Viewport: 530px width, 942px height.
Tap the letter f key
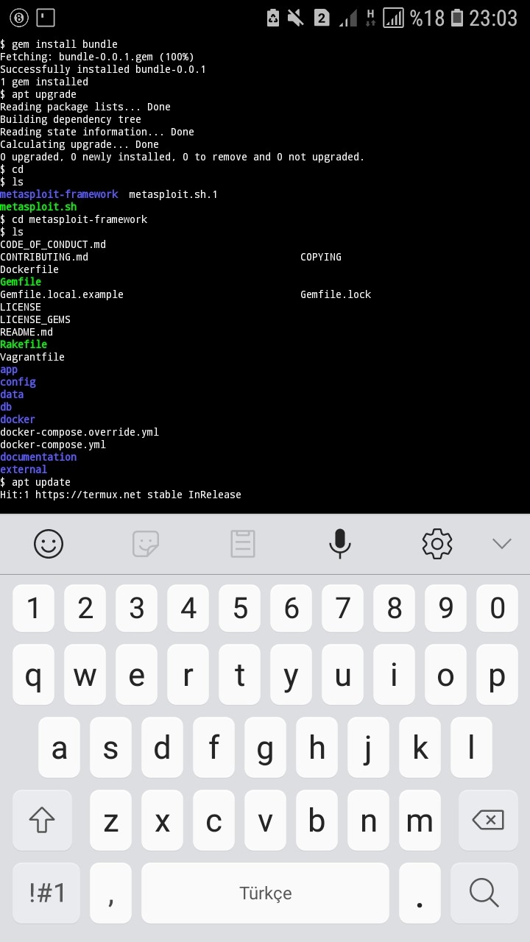[x=213, y=748]
